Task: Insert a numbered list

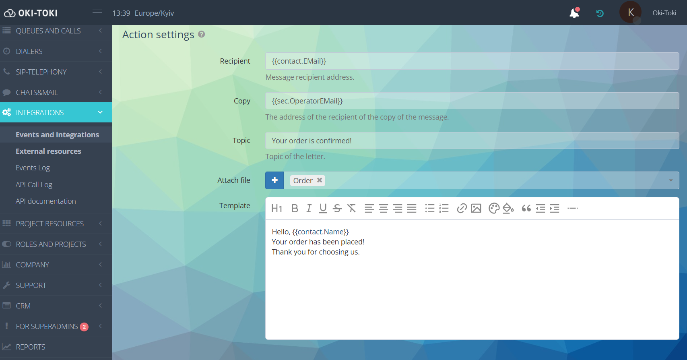Action: point(444,208)
